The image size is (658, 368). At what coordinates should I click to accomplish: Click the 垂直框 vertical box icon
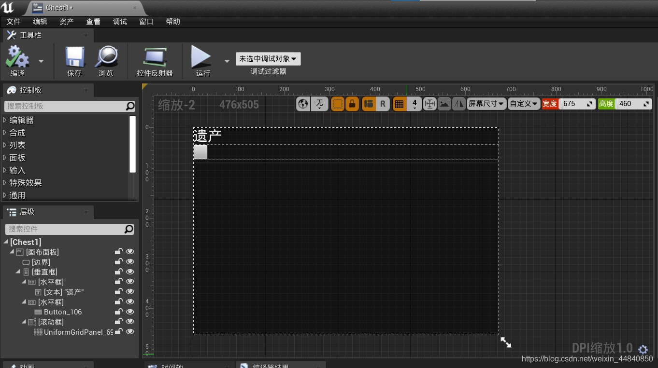[x=26, y=272]
